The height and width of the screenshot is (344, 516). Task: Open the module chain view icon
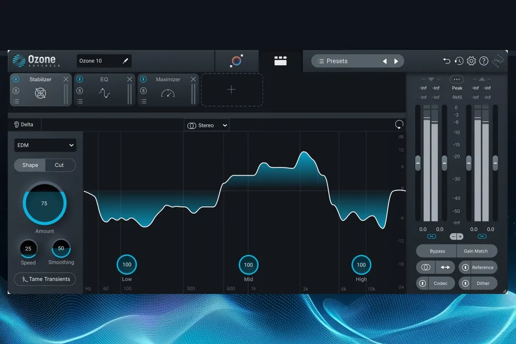click(280, 61)
